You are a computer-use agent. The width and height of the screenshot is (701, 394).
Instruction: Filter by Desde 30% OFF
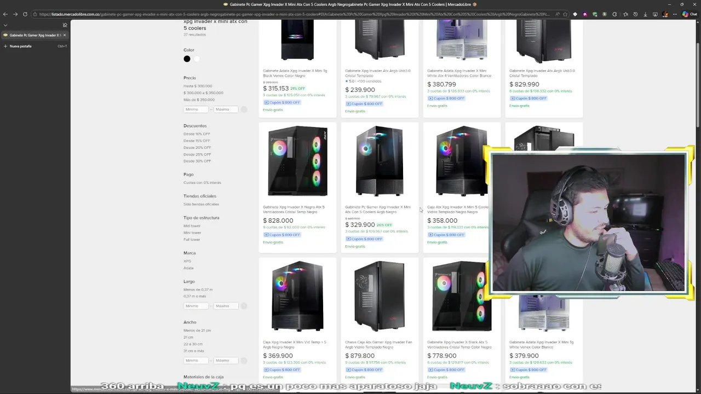197,161
